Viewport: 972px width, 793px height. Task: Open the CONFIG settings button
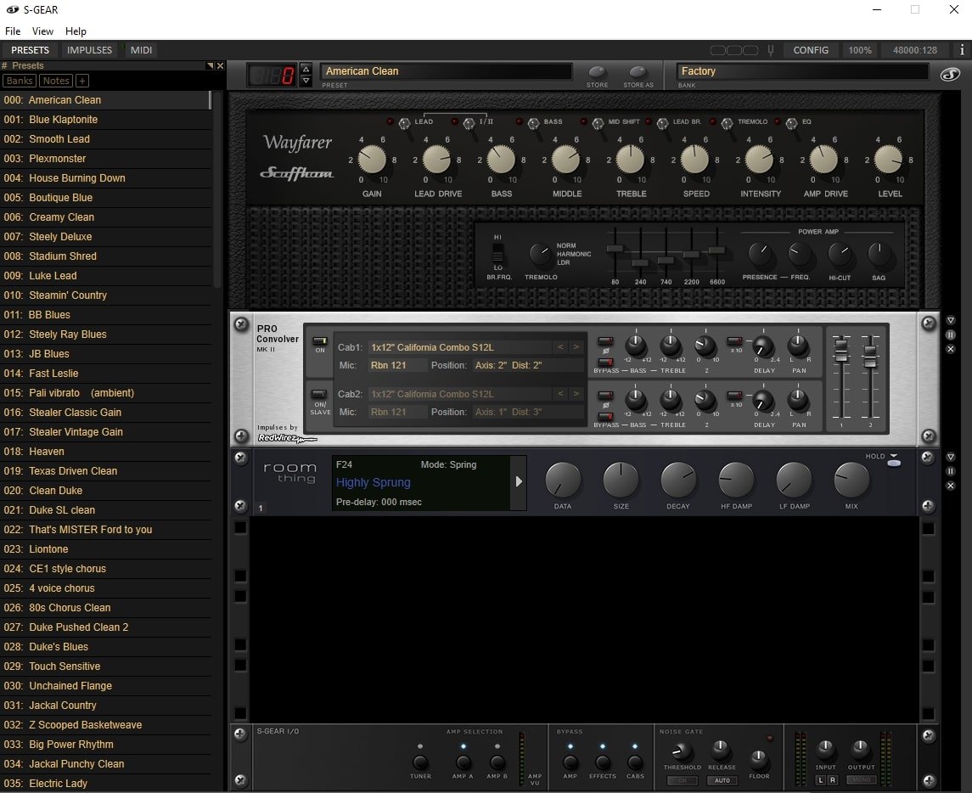click(811, 50)
